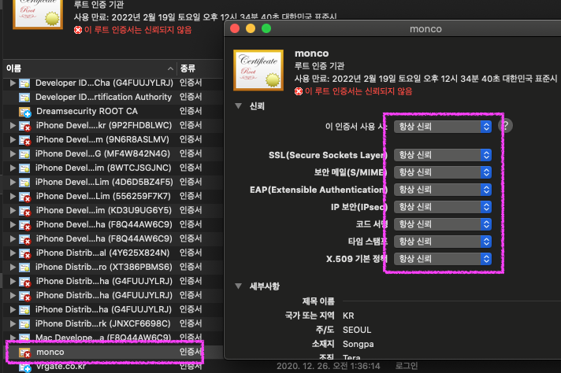The height and width of the screenshot is (373, 561).
Task: Expand the iPhone Distrib...ro (XT386PBMS6) row
Action: [13, 268]
